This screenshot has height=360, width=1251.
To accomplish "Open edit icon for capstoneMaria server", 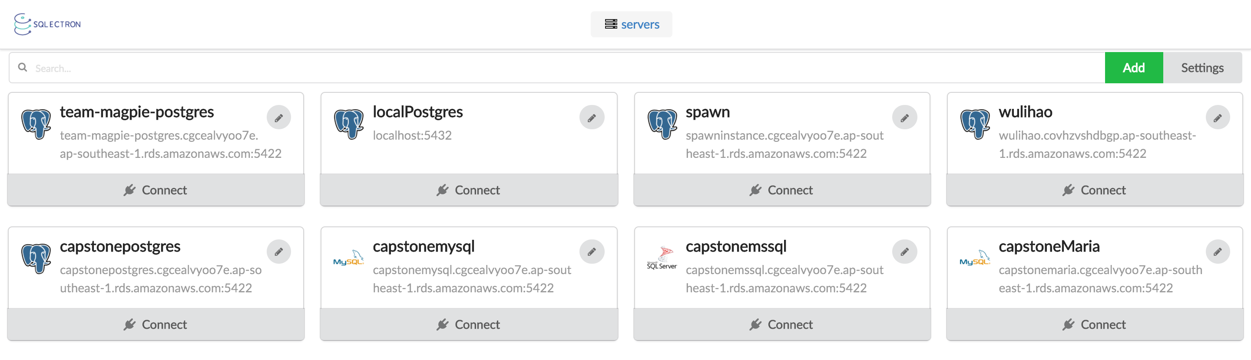I will [1218, 252].
